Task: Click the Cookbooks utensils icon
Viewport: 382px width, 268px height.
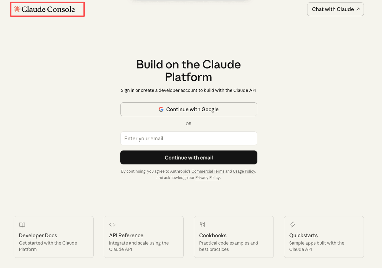Action: tap(202, 224)
